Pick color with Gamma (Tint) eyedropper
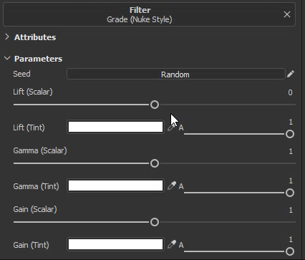 click(x=172, y=186)
